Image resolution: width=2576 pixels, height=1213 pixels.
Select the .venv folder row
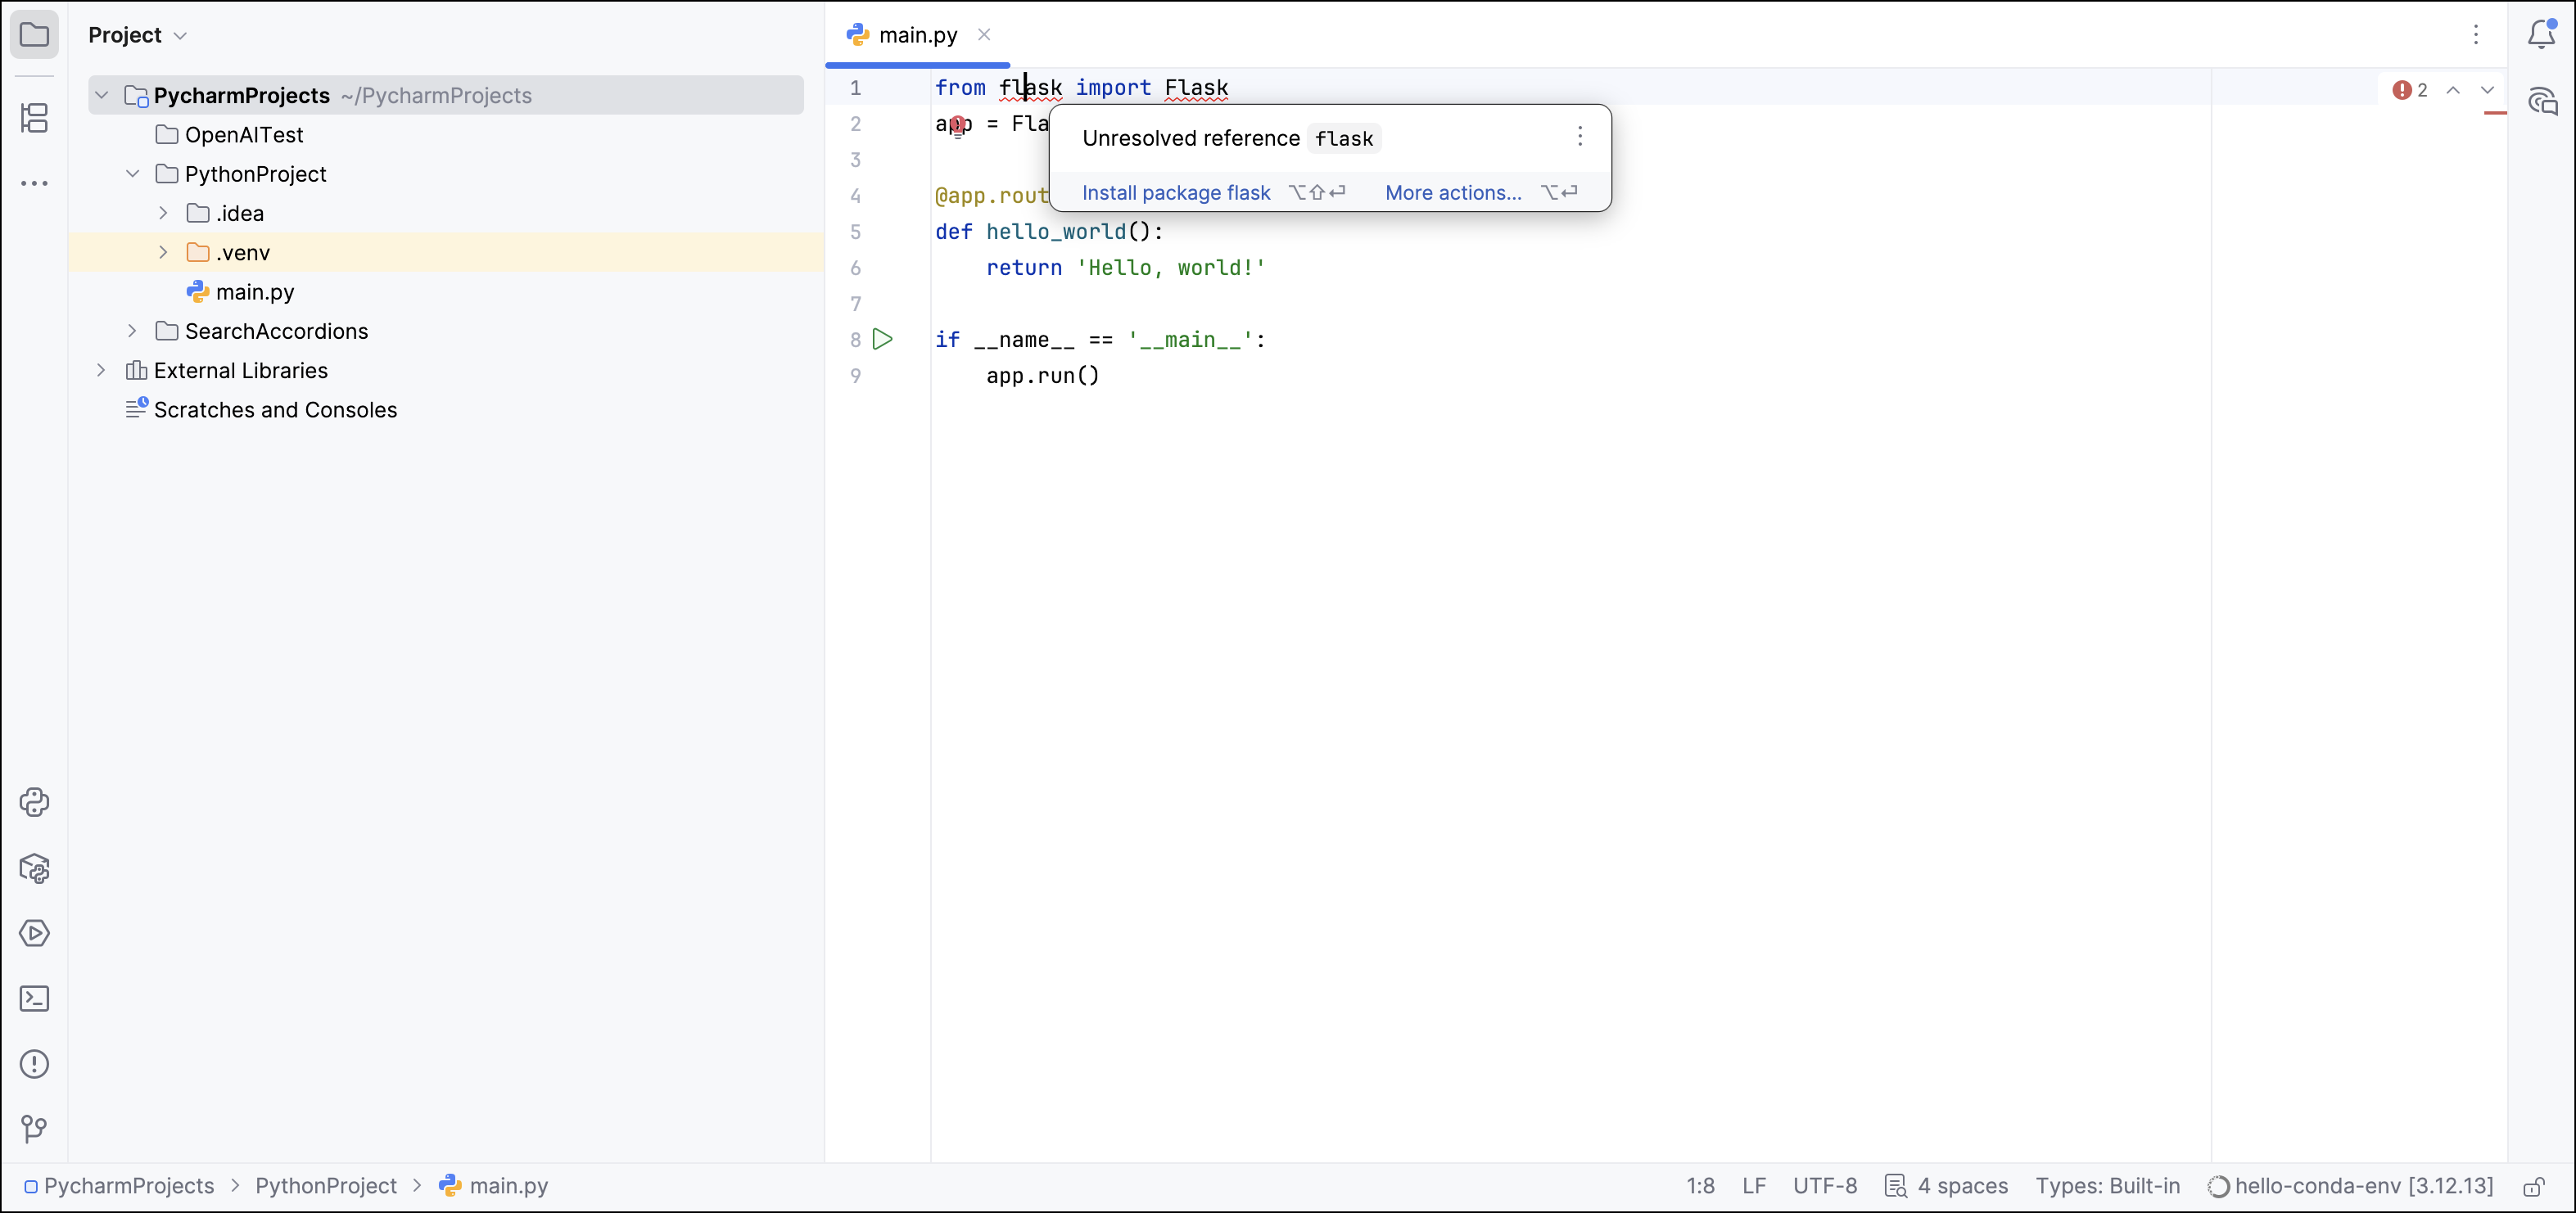pos(446,252)
